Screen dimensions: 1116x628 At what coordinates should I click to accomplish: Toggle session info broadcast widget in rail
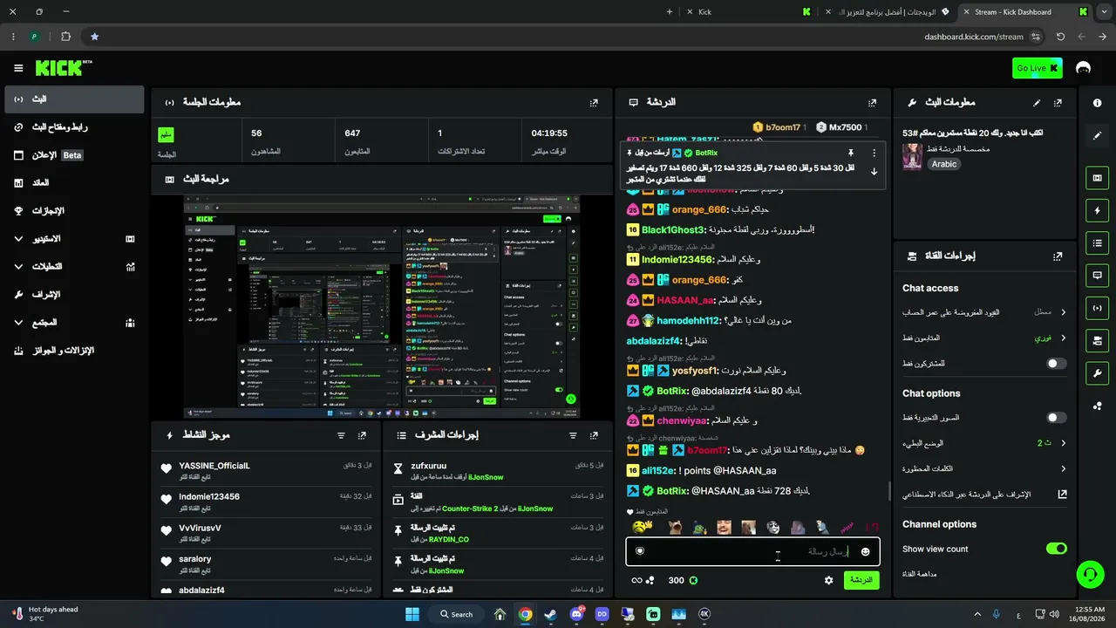(x=1097, y=307)
